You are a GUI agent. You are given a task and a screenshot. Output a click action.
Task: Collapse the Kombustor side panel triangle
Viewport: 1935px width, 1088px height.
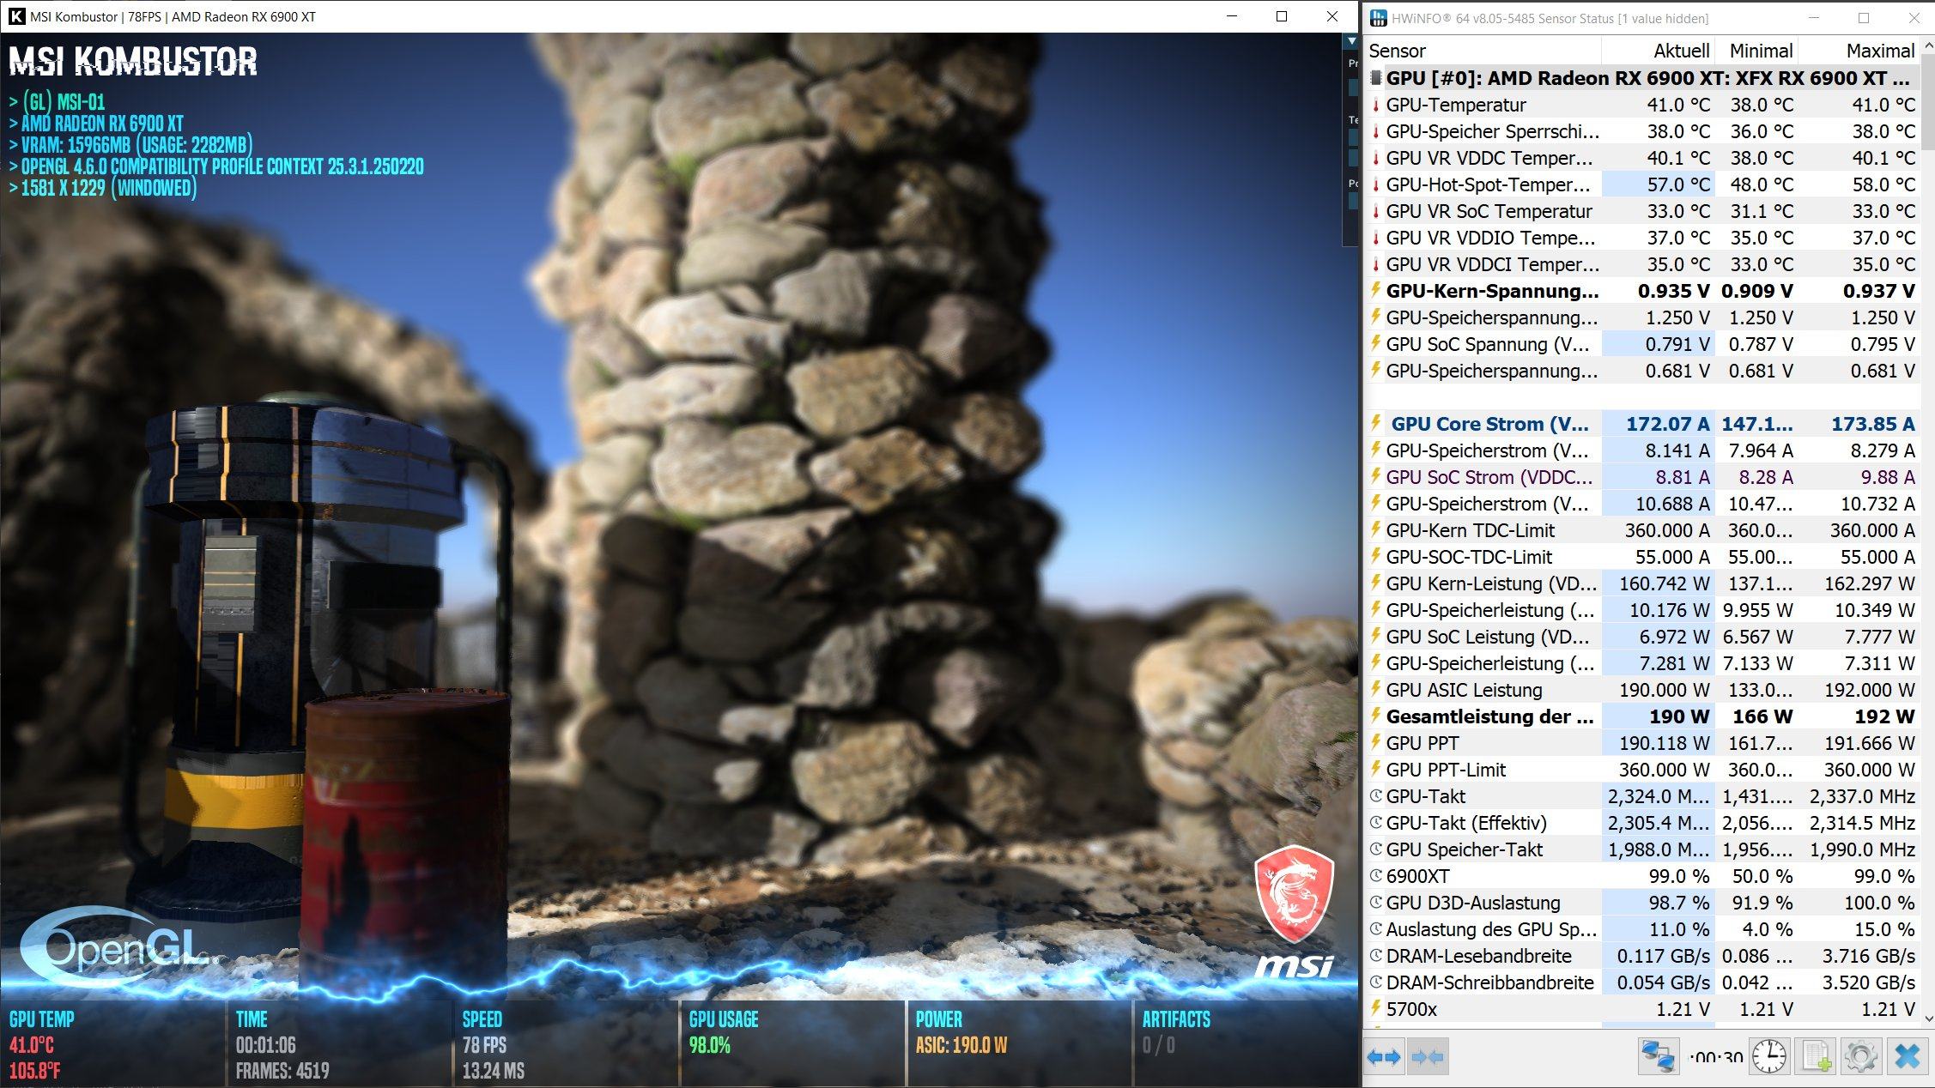click(x=1351, y=41)
